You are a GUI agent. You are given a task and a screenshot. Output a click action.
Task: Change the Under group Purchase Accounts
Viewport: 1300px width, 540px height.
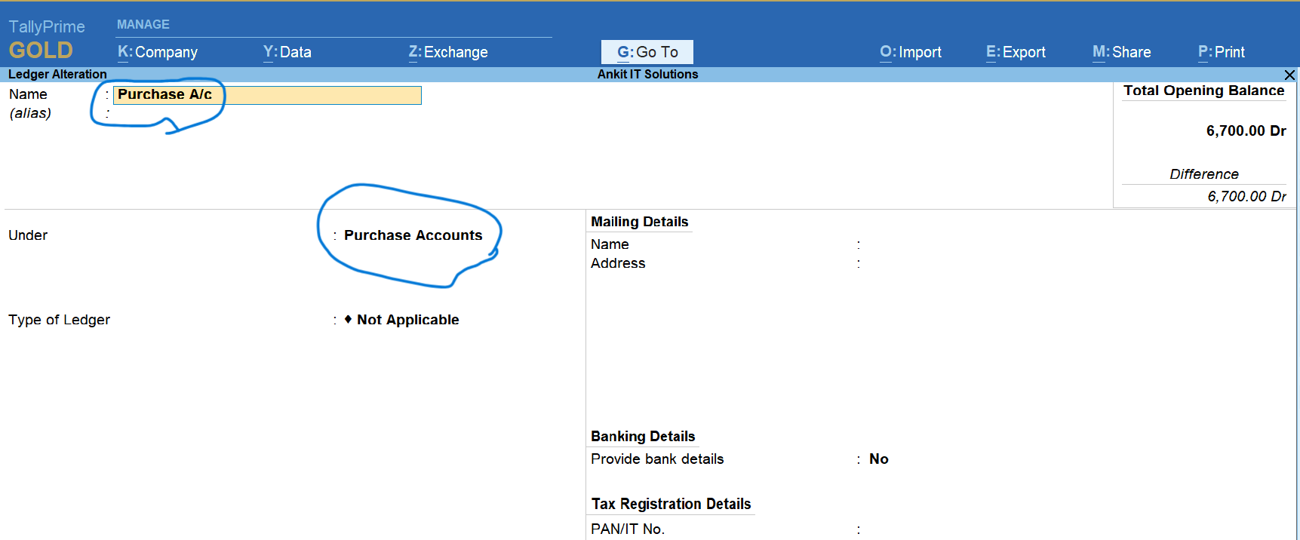413,235
